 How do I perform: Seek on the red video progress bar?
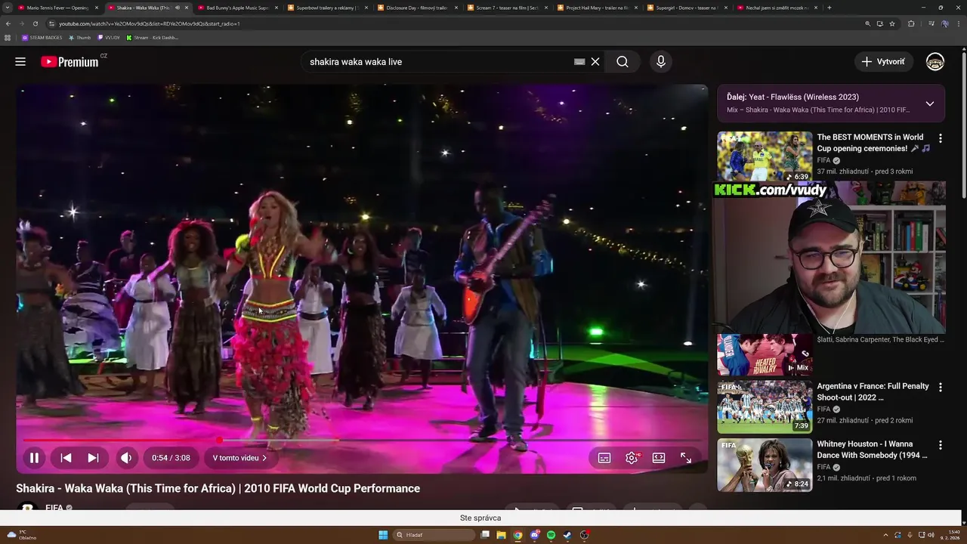point(363,440)
